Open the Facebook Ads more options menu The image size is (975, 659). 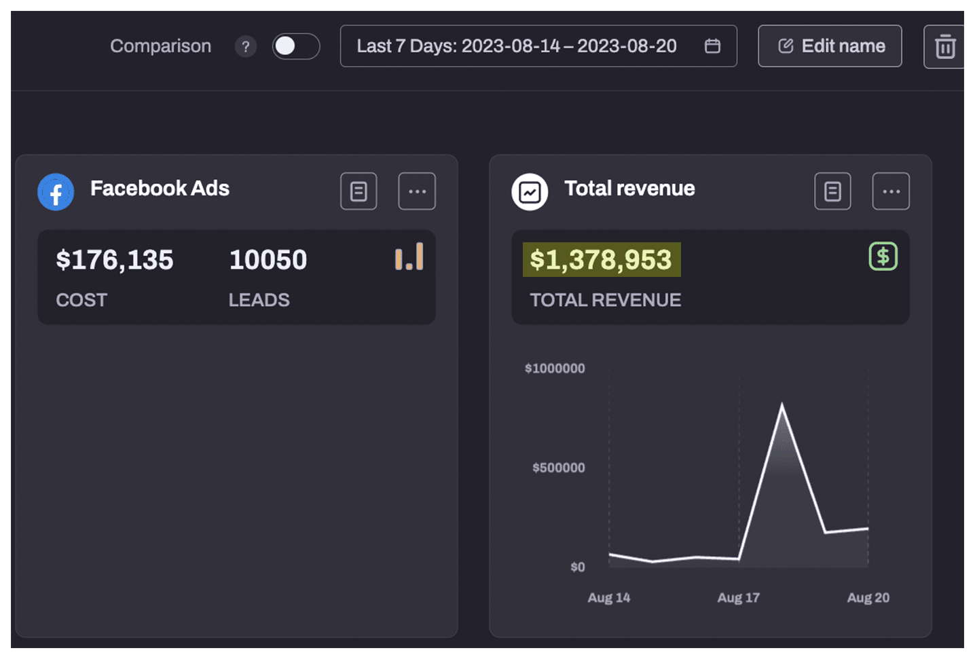tap(417, 191)
